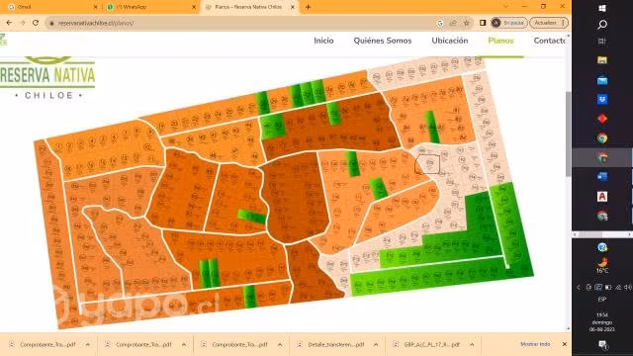The image size is (633, 356).
Task: Open the notification center icon
Action: click(602, 344)
